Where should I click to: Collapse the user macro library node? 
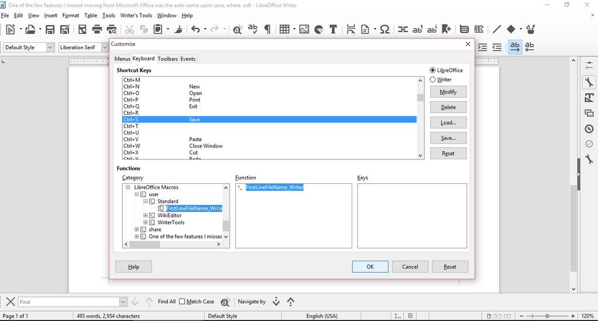tap(136, 194)
